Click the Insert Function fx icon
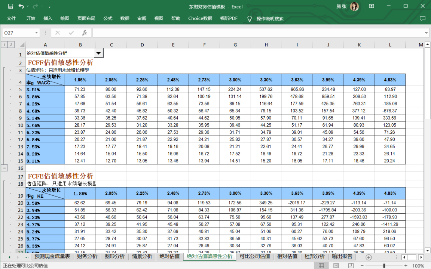 [85, 33]
